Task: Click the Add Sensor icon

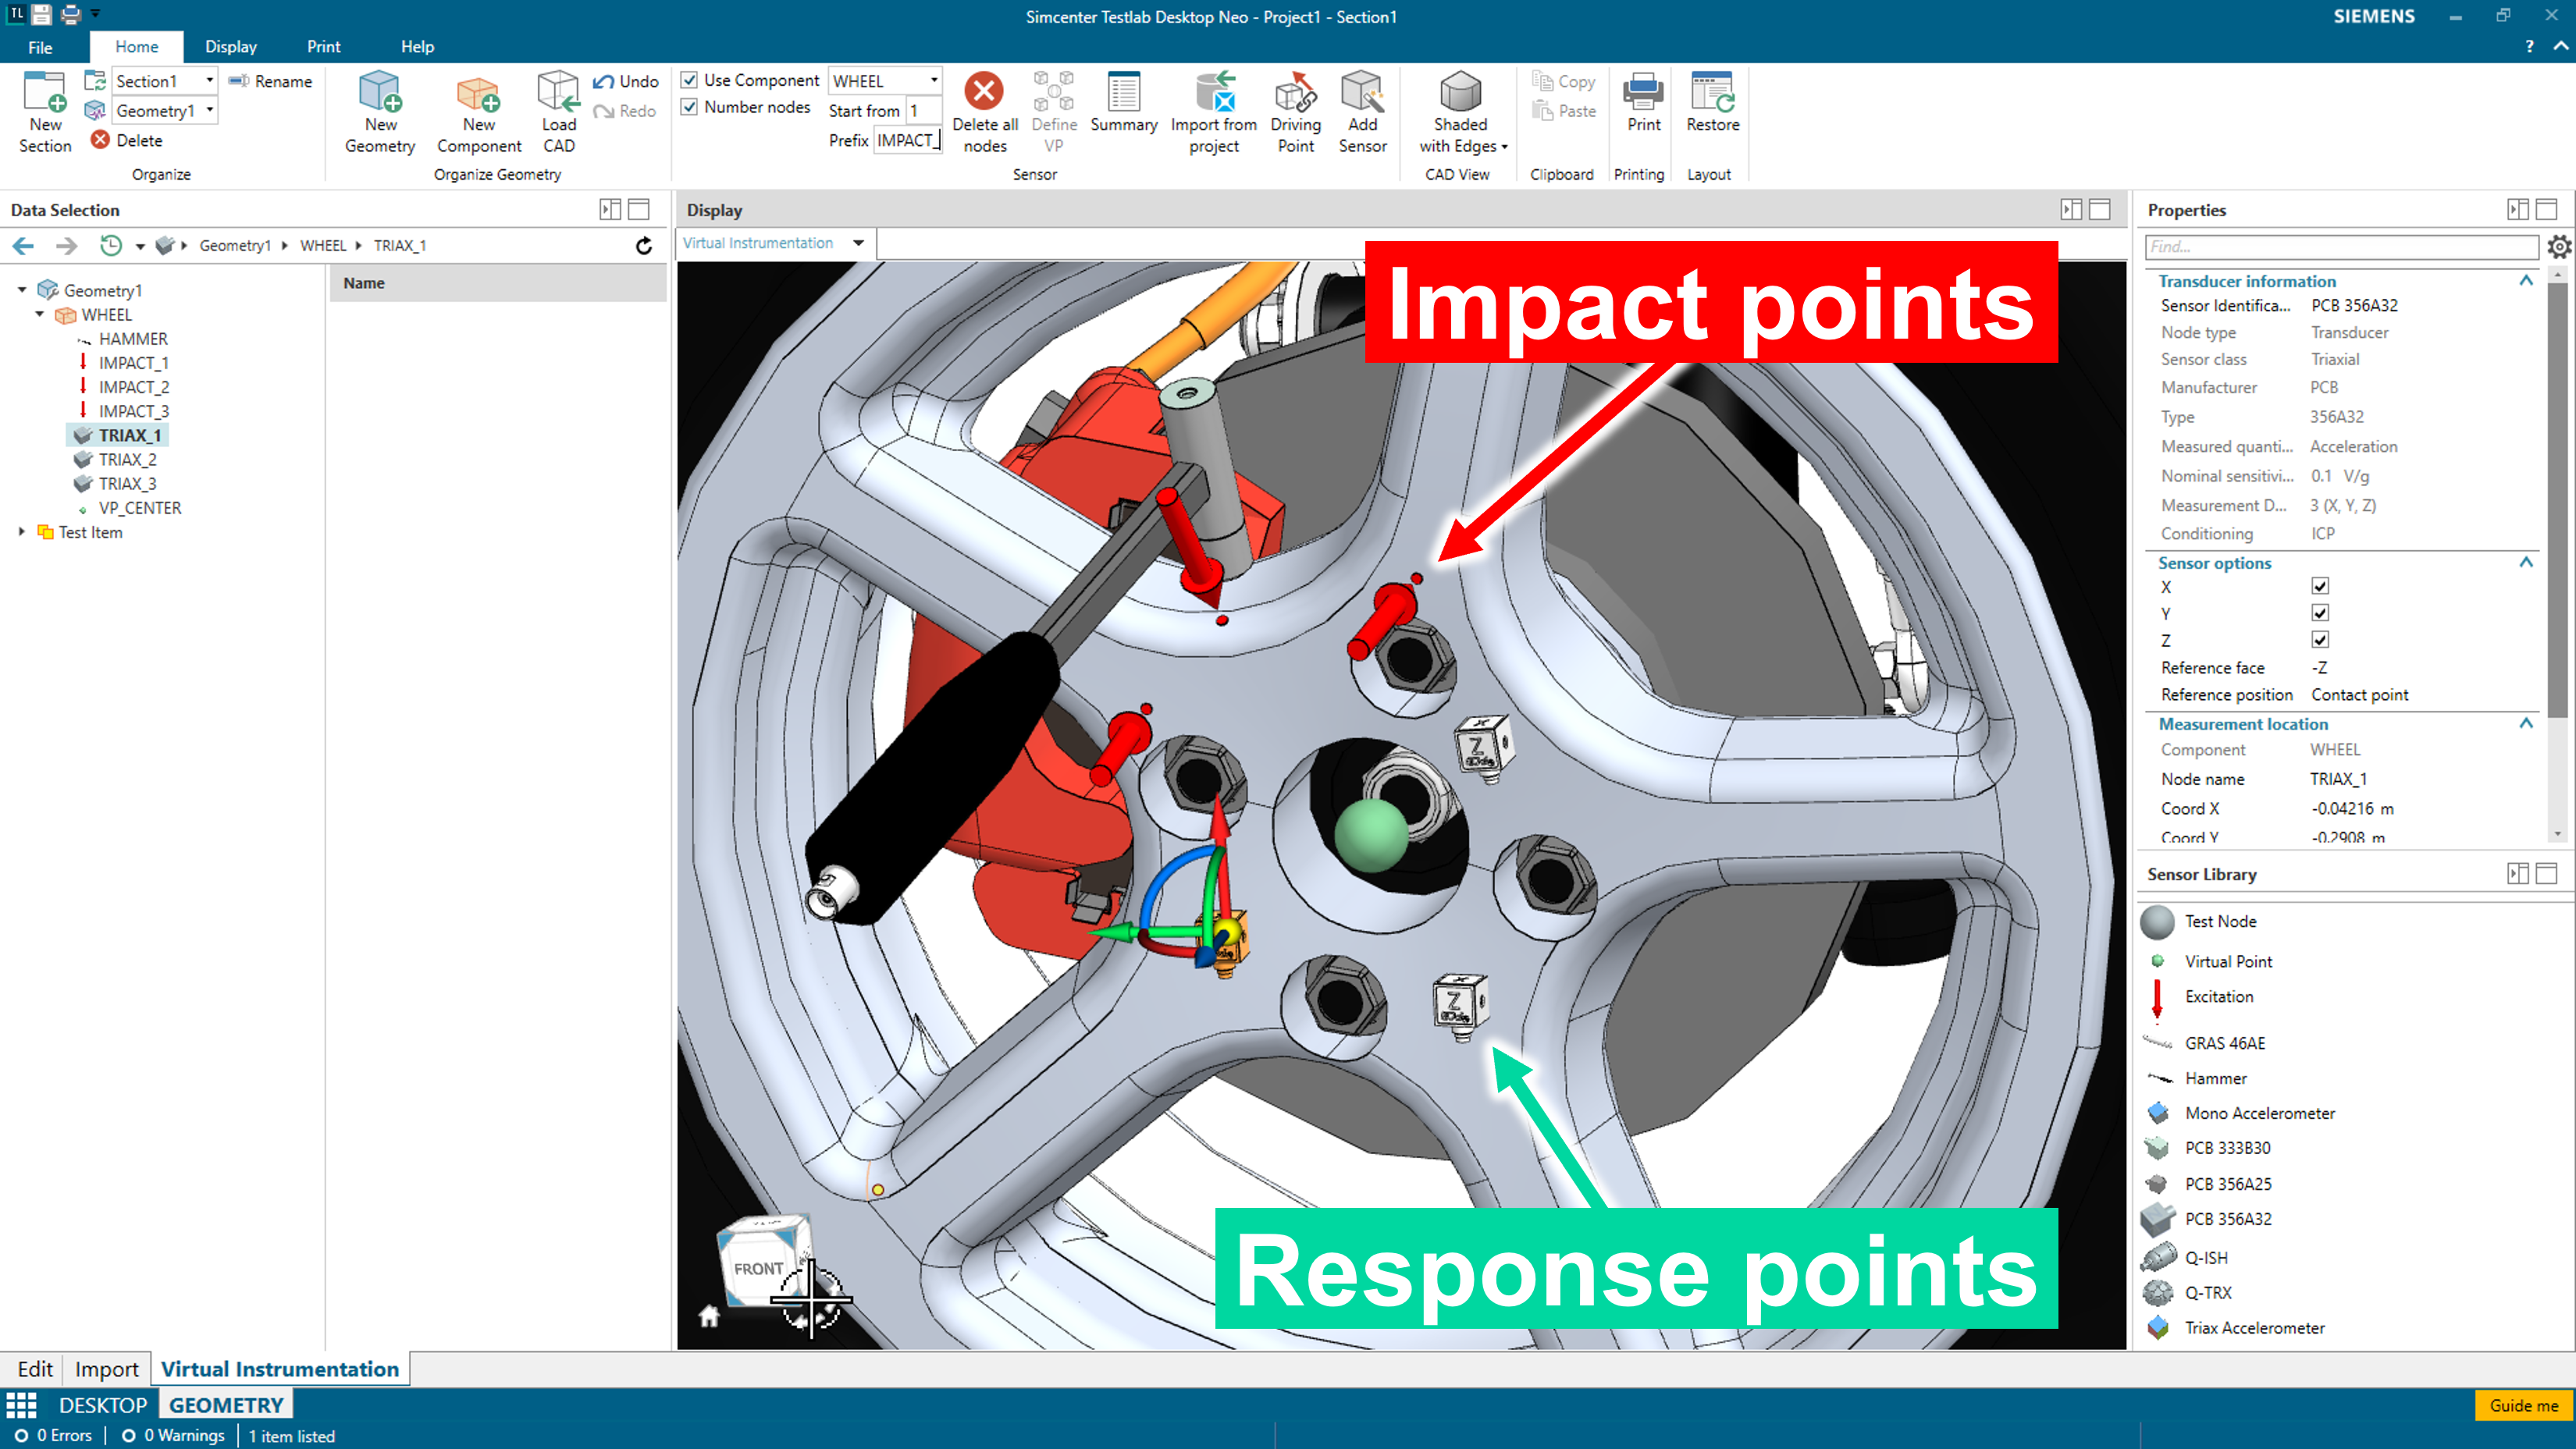Action: [x=1362, y=93]
